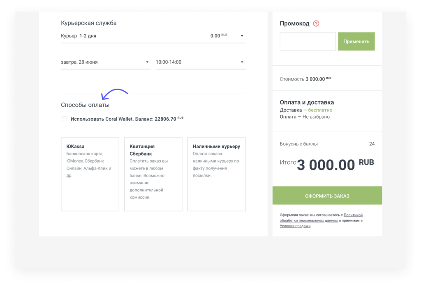Select the ЮKassa payment method card

90,174
